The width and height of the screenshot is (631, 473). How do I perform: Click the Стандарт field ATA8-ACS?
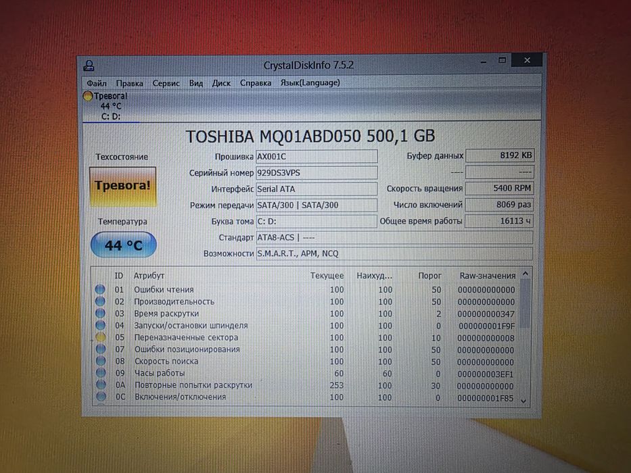395,237
